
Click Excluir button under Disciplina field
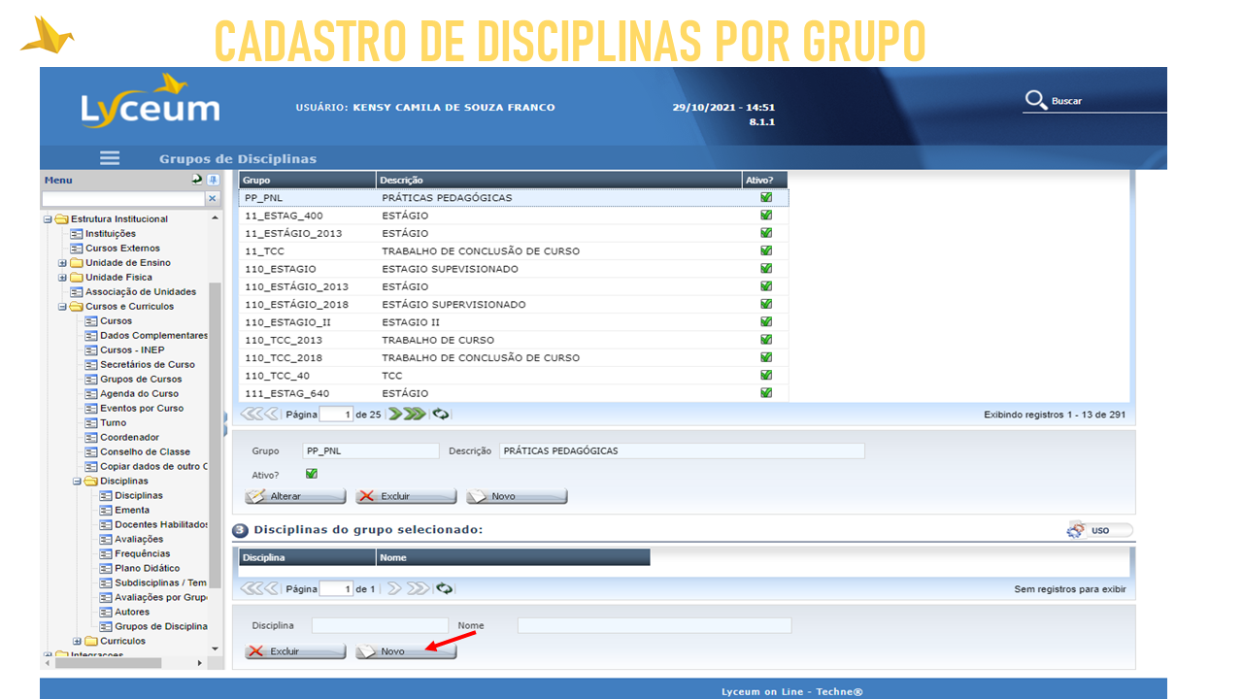[295, 651]
